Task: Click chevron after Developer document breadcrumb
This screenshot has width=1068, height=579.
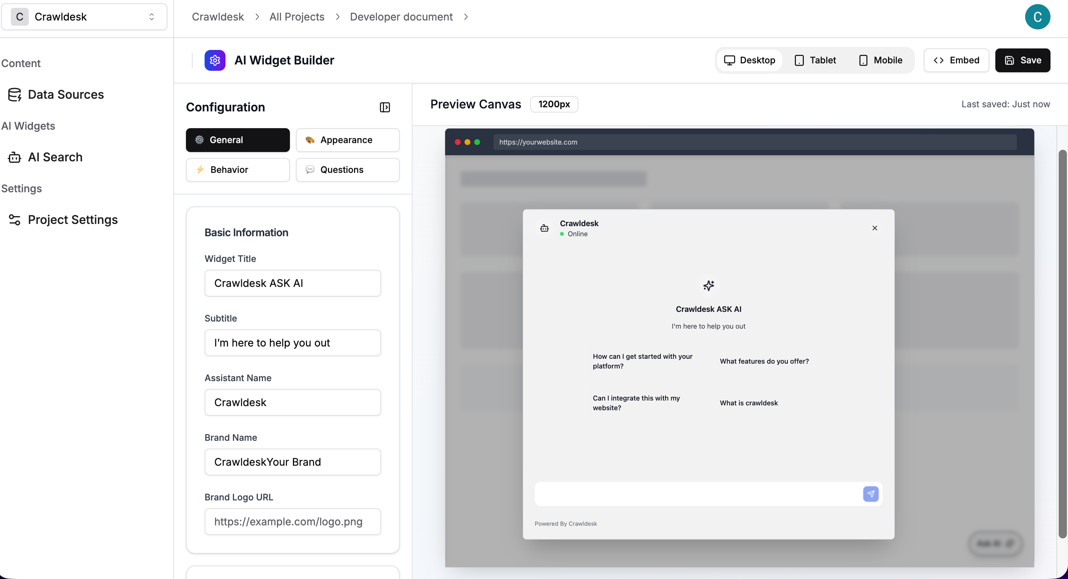Action: point(466,17)
